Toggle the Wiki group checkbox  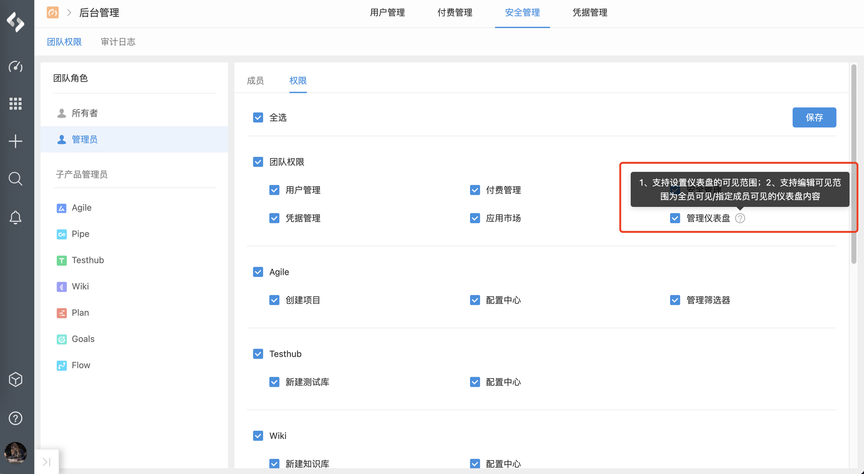point(258,436)
